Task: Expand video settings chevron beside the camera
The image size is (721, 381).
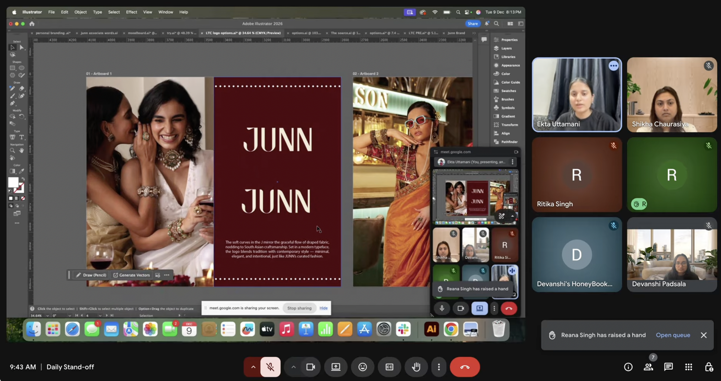Action: point(293,367)
